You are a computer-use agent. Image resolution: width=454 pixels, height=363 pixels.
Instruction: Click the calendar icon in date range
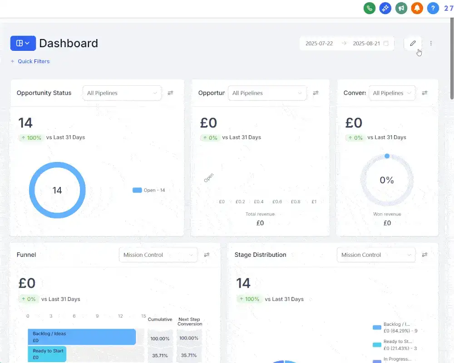click(385, 44)
